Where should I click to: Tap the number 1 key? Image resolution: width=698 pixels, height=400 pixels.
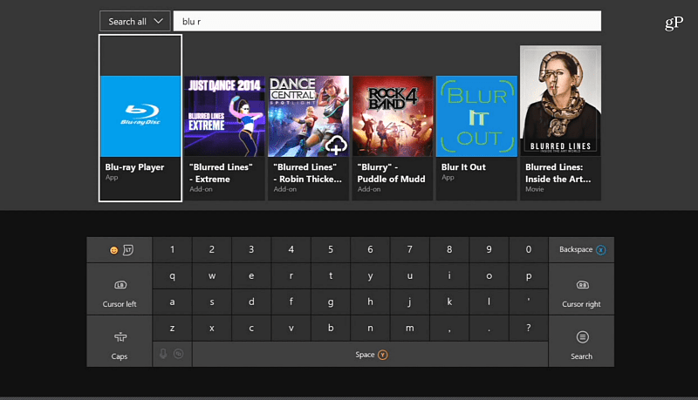172,250
